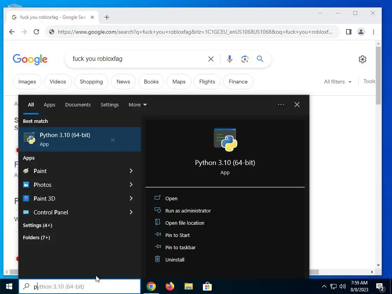Click the Run as administrator shield icon
Viewport: 392px width, 294px height.
pos(157,210)
